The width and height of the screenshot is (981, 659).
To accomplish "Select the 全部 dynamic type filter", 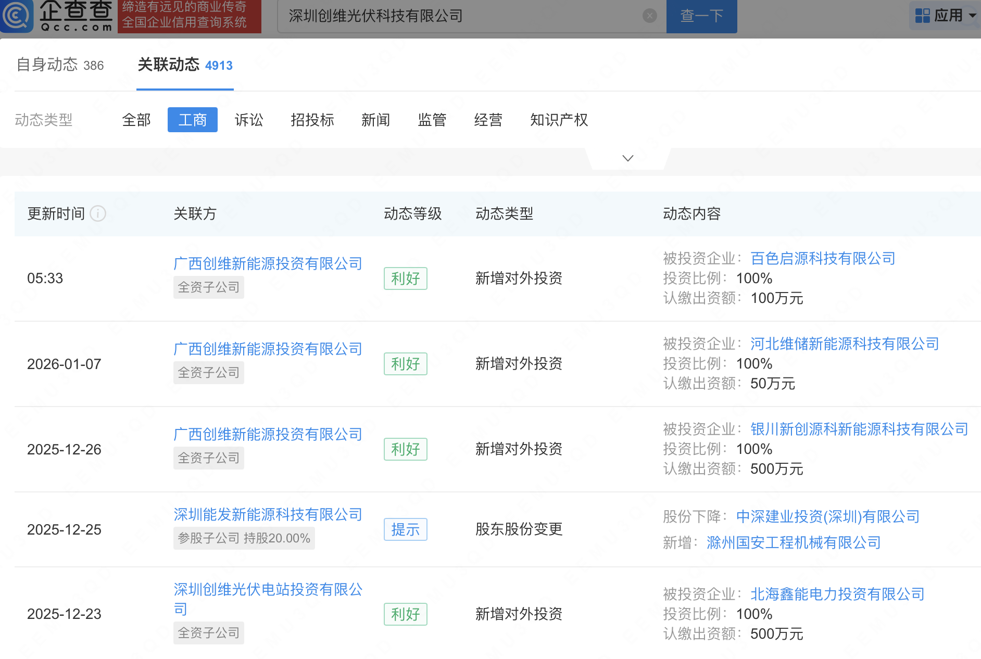I will point(136,120).
